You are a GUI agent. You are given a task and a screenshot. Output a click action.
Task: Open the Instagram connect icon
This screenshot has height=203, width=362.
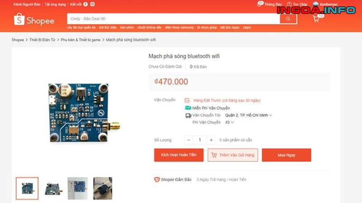pos(93,4)
